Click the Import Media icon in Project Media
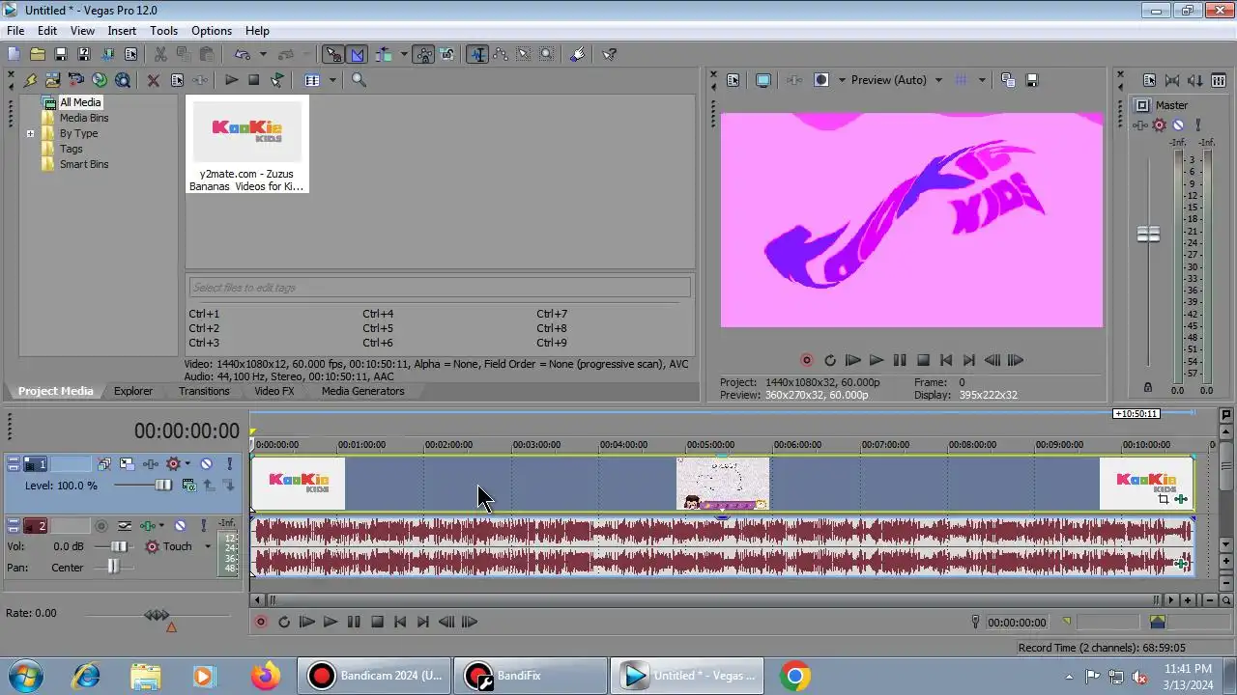Viewport: 1237px width, 695px height. click(x=52, y=80)
